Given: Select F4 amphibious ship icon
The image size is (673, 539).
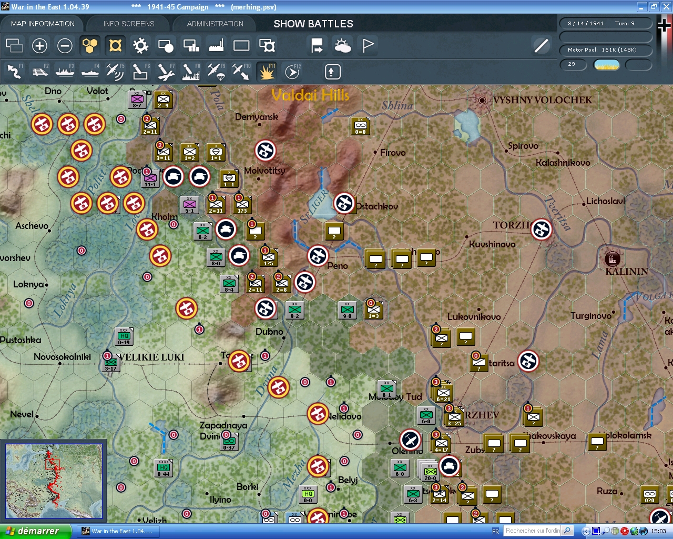Looking at the screenshot, I should [90, 72].
